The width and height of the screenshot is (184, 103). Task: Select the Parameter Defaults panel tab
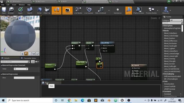(30, 58)
